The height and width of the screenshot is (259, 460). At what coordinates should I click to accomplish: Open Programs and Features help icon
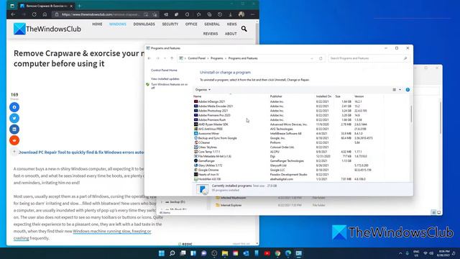[408, 89]
